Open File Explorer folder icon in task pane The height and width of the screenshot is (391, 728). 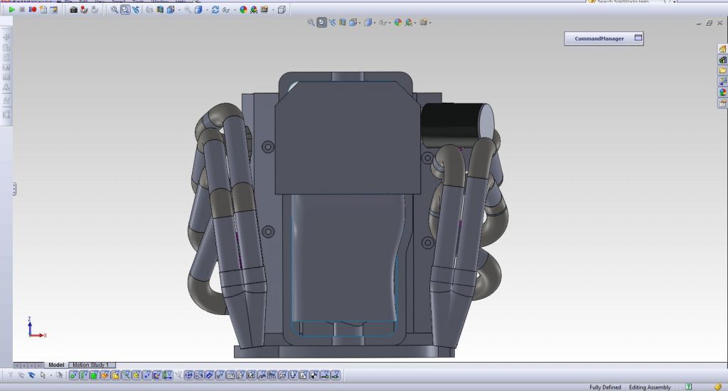[x=722, y=70]
